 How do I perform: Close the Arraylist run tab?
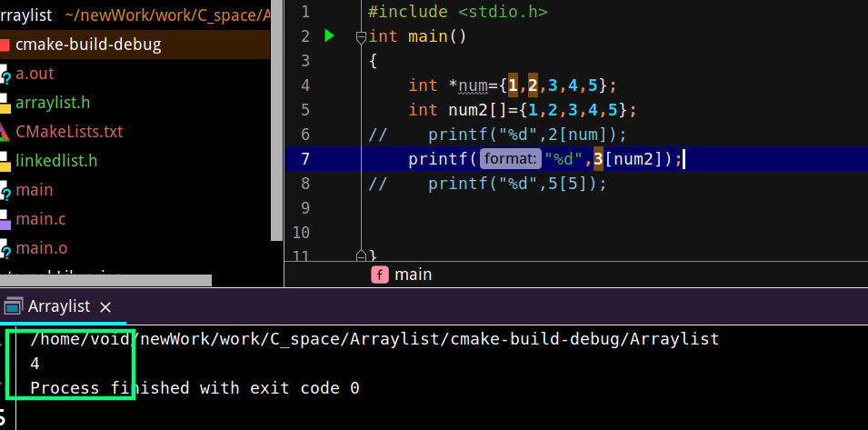105,307
